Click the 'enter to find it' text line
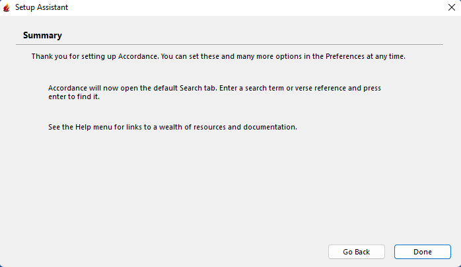 coord(74,96)
